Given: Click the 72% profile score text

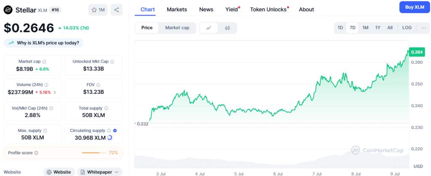Looking at the screenshot, I should coord(113,153).
